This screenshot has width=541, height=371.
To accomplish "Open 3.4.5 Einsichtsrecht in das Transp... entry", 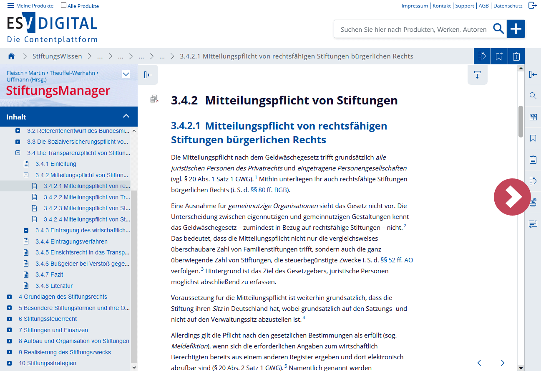I will pyautogui.click(x=83, y=252).
